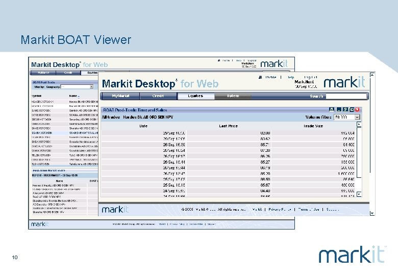Click the markit logo in the front window footer
Viewport: 398px width, 276px height.
pyautogui.click(x=115, y=210)
